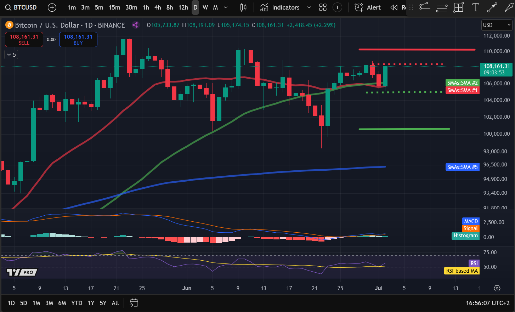Select the daily D timeframe

coord(195,7)
